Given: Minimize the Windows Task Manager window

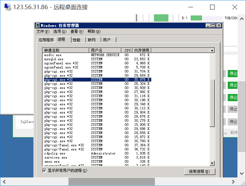Looking at the screenshot, I should (208, 26).
